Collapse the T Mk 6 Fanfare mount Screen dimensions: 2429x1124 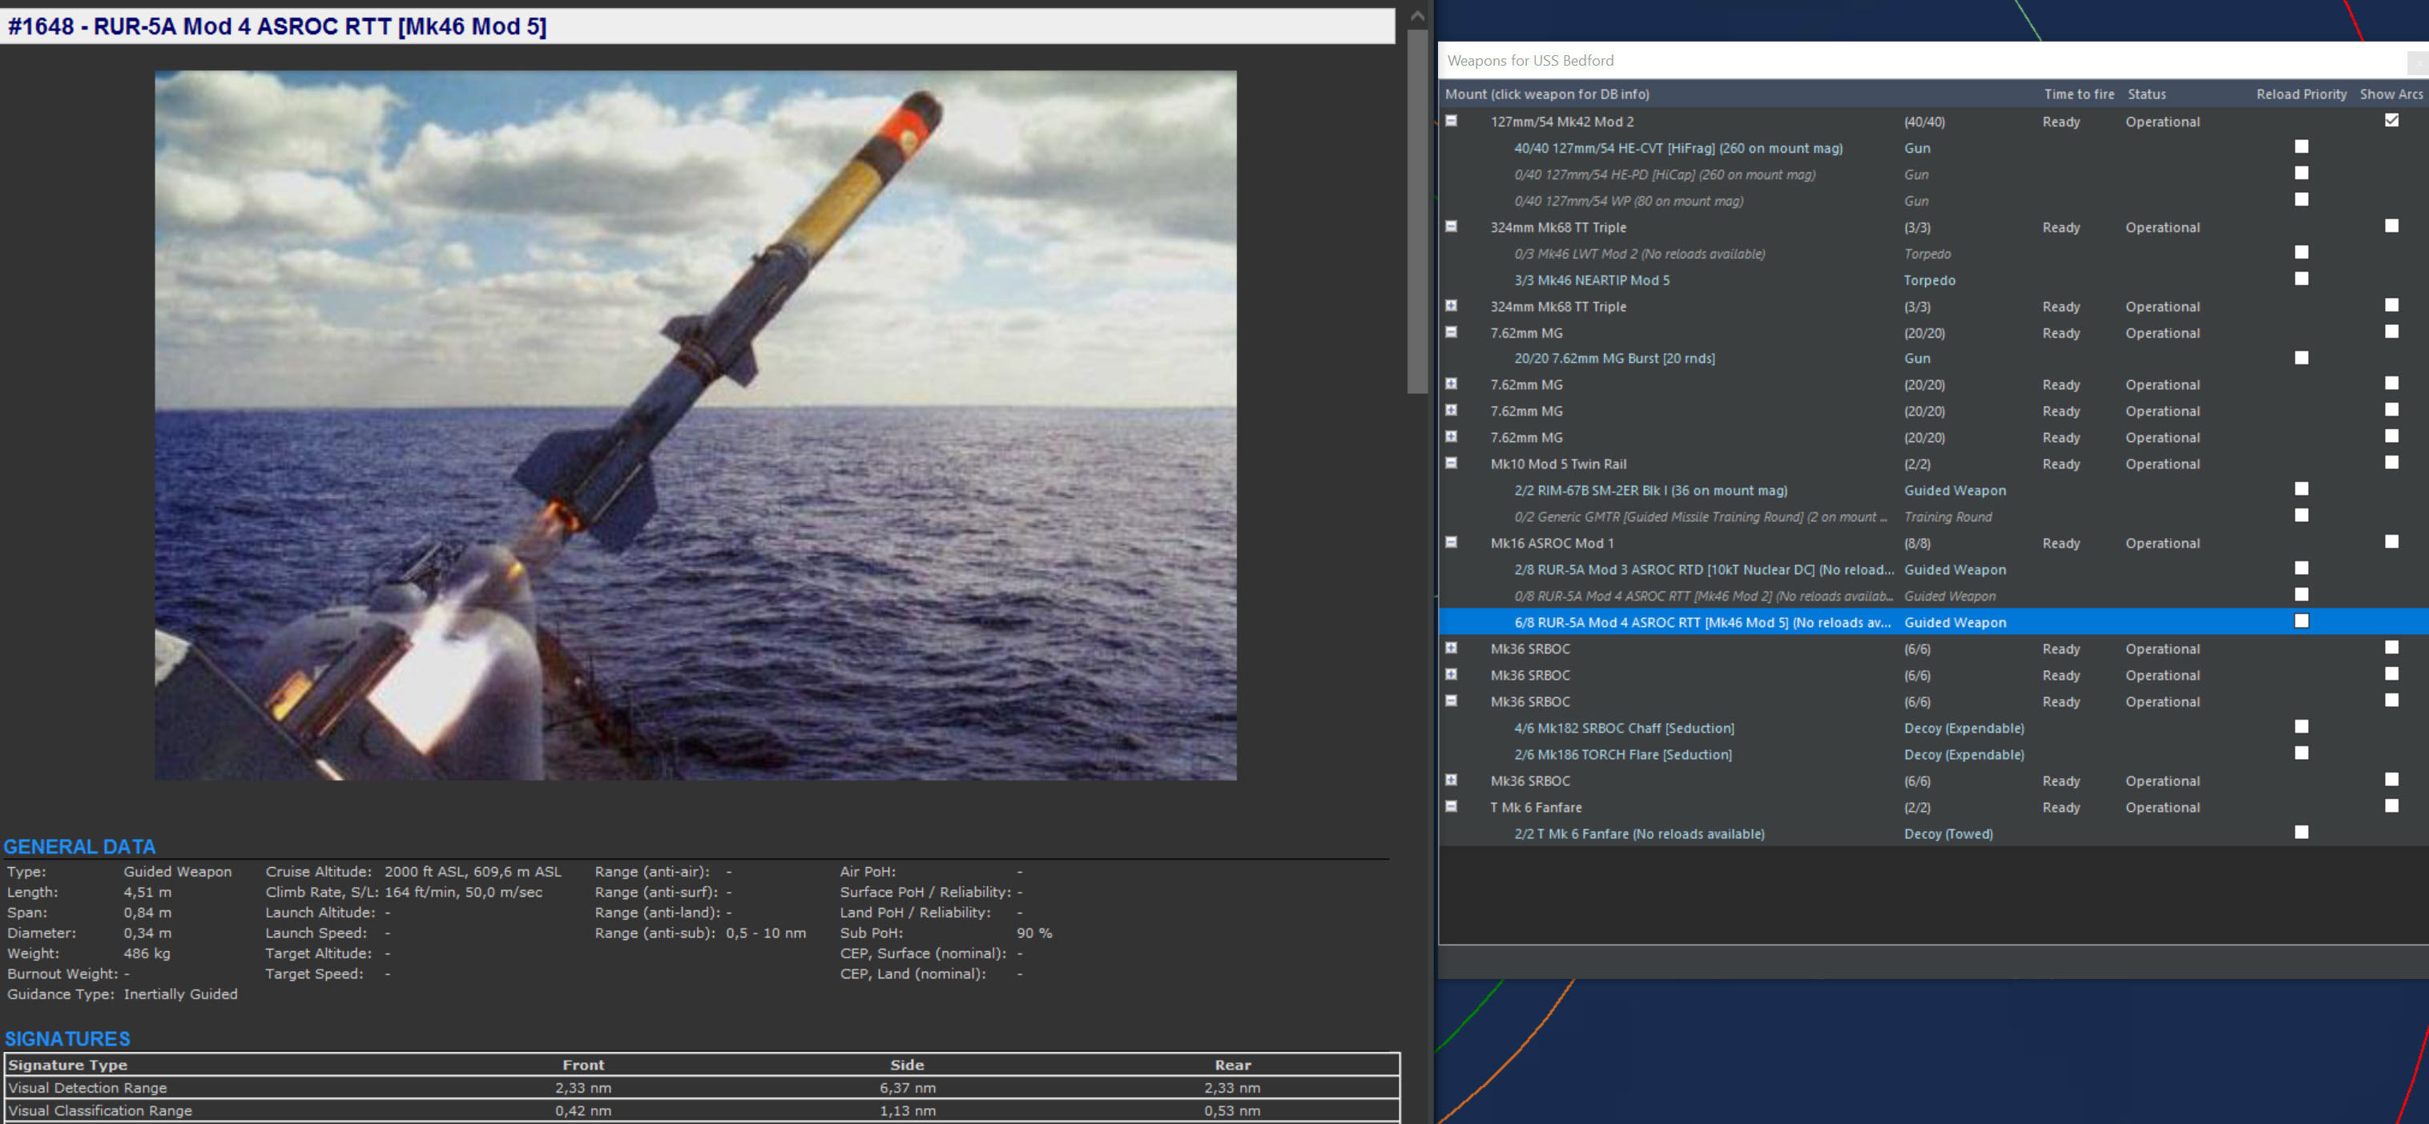pyautogui.click(x=1451, y=805)
